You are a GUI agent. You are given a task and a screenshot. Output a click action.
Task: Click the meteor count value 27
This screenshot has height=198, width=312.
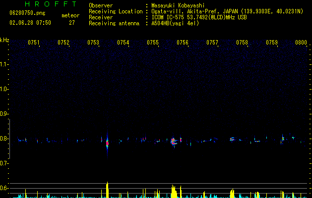[x=72, y=23]
